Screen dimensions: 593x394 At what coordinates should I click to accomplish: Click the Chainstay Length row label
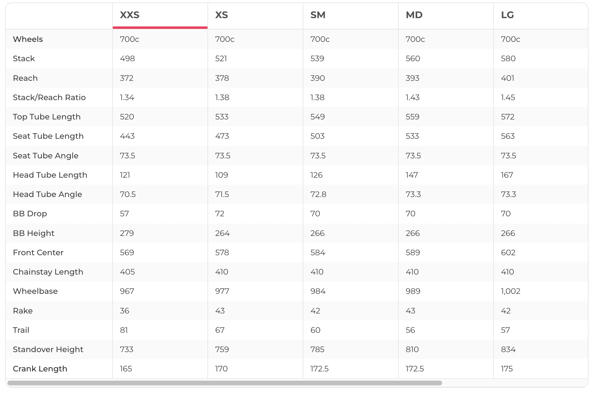tap(48, 272)
